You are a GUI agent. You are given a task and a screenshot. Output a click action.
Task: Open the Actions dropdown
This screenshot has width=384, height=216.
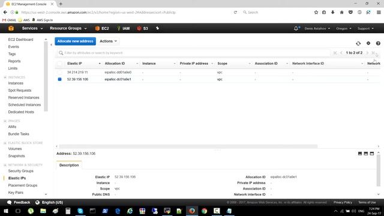(108, 41)
